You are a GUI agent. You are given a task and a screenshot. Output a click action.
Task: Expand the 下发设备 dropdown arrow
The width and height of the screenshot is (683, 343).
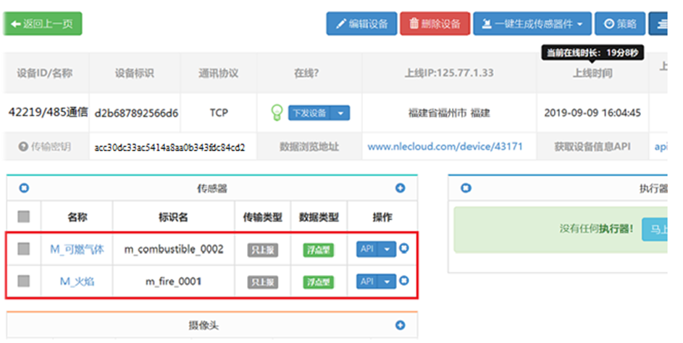(340, 113)
